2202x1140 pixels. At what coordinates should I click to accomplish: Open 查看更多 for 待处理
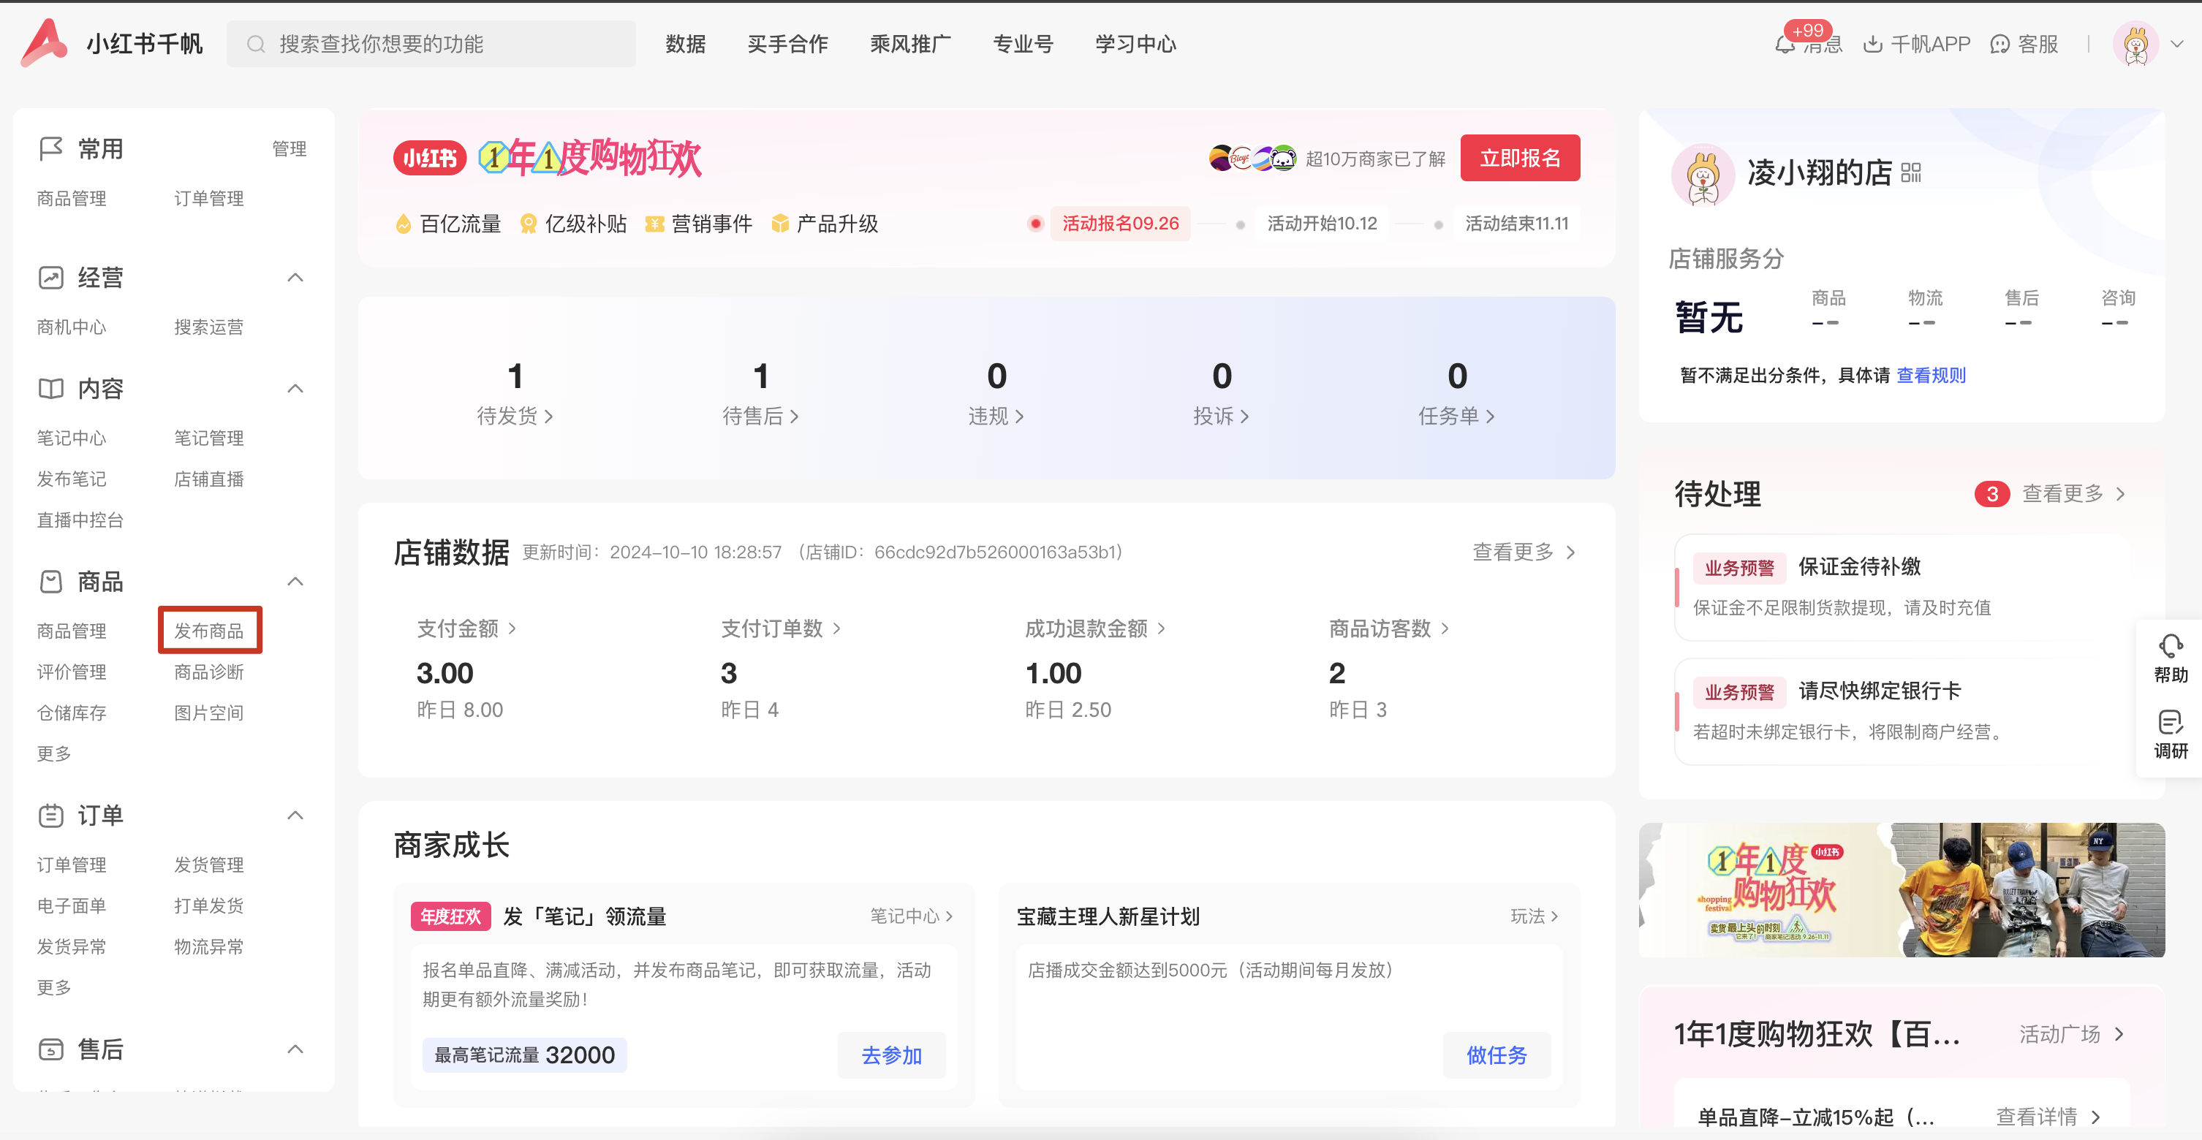coord(2073,494)
